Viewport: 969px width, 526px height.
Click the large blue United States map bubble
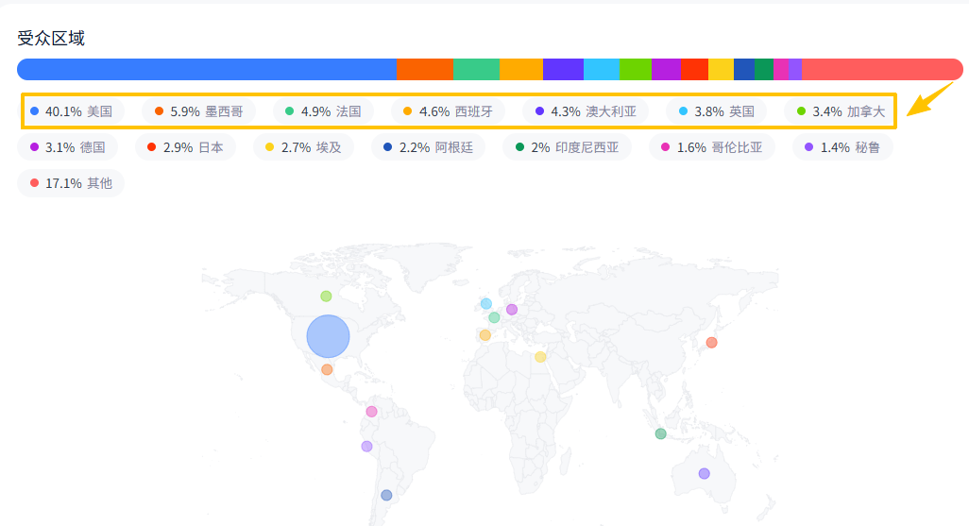click(x=328, y=336)
